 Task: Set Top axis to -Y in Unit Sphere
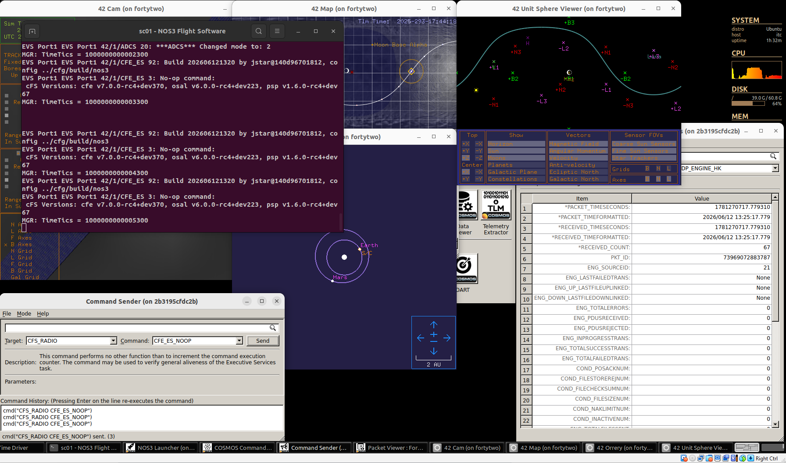479,151
